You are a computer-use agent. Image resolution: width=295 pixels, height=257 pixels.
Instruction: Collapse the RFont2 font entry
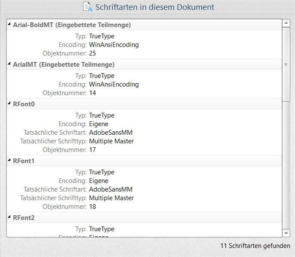coord(9,217)
